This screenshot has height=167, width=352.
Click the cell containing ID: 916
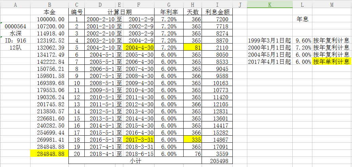16,40
